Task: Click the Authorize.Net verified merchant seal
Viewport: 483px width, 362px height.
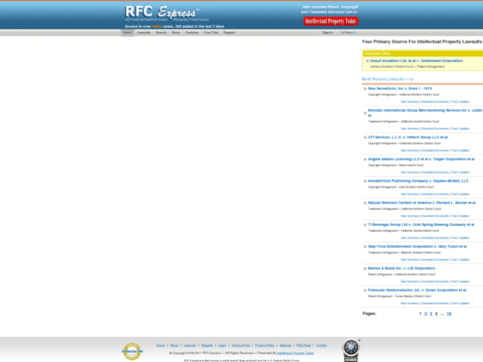Action: pos(132,351)
